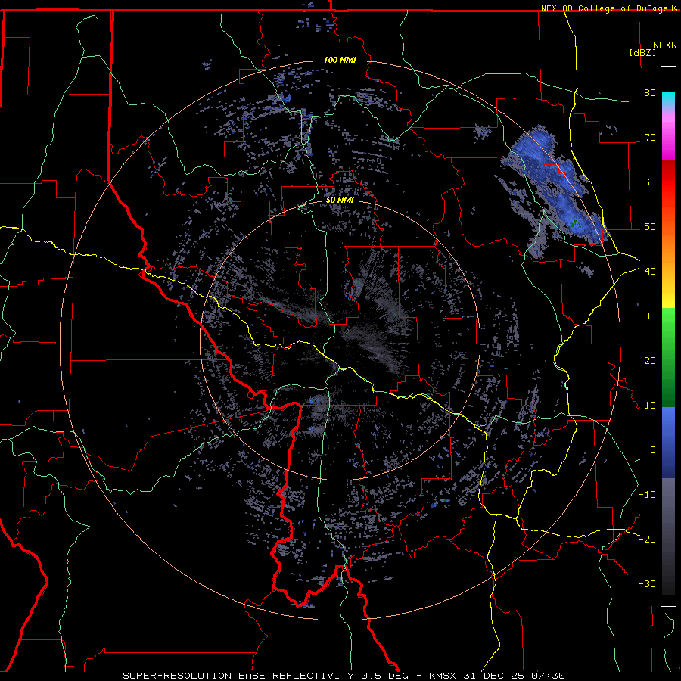Click the 0 value on the dBZ scale
Viewport: 681px width, 681px height.
[653, 450]
